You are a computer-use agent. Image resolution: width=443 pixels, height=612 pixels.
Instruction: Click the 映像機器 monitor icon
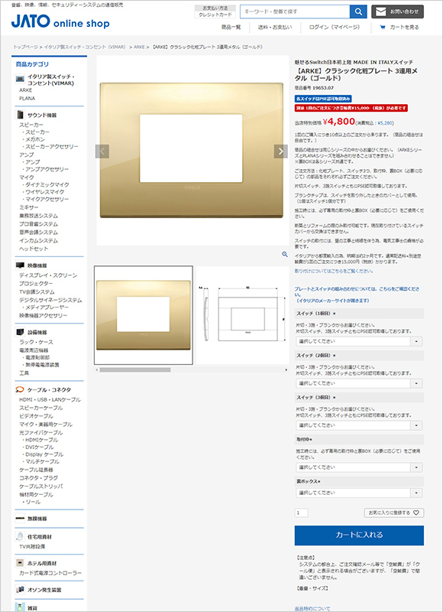pyautogui.click(x=20, y=265)
